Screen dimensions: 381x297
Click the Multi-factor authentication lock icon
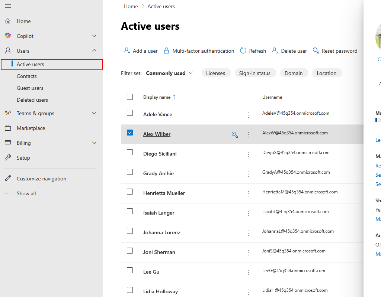pyautogui.click(x=166, y=51)
